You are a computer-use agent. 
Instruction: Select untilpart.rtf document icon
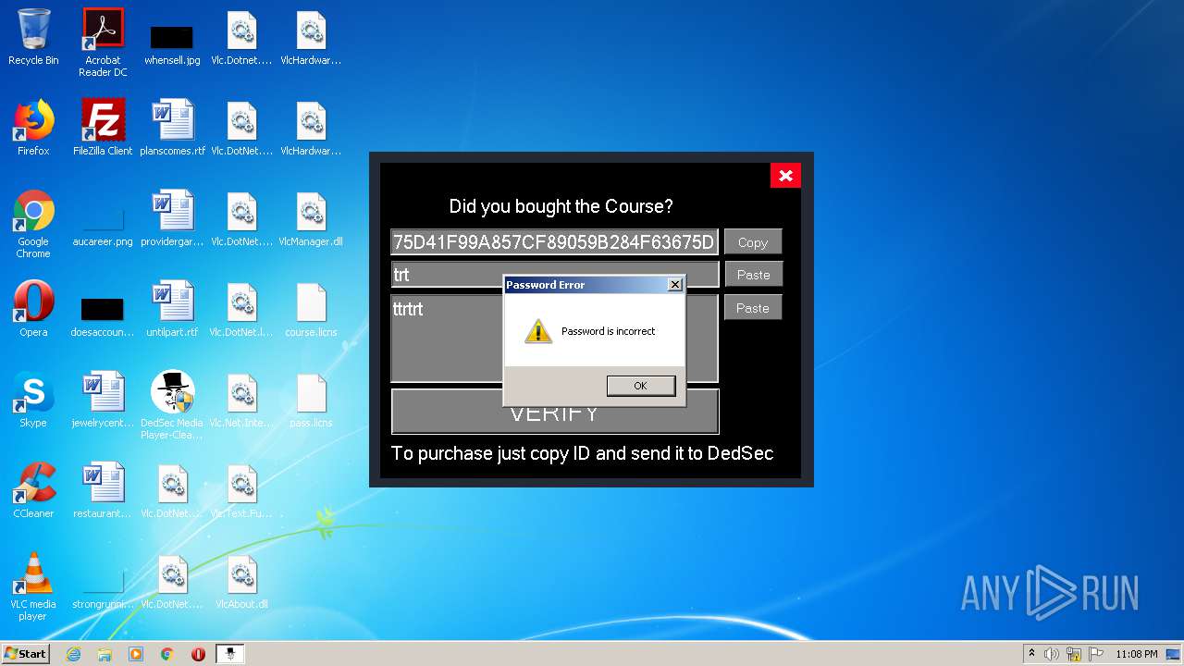point(172,310)
